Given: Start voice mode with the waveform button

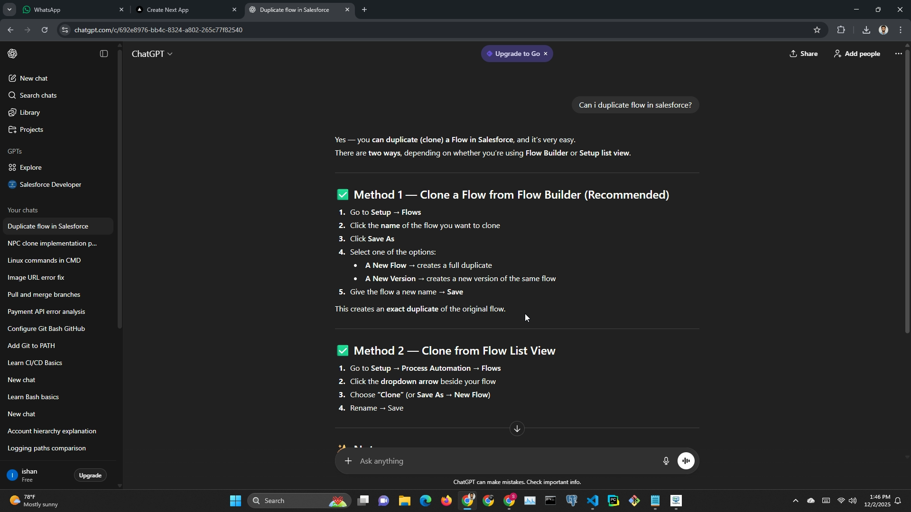Looking at the screenshot, I should click(x=686, y=461).
